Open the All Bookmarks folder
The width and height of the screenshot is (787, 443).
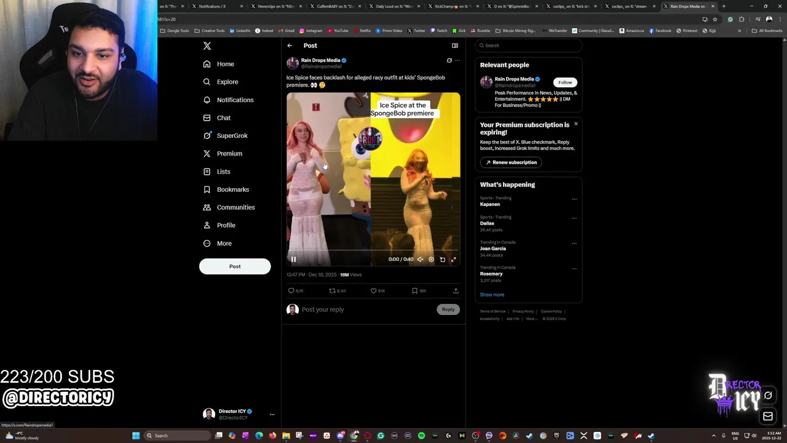click(767, 31)
